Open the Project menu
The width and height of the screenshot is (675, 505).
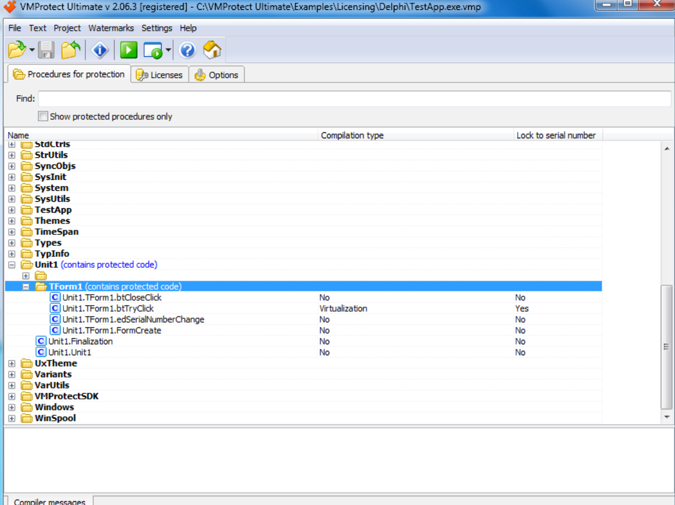click(67, 28)
